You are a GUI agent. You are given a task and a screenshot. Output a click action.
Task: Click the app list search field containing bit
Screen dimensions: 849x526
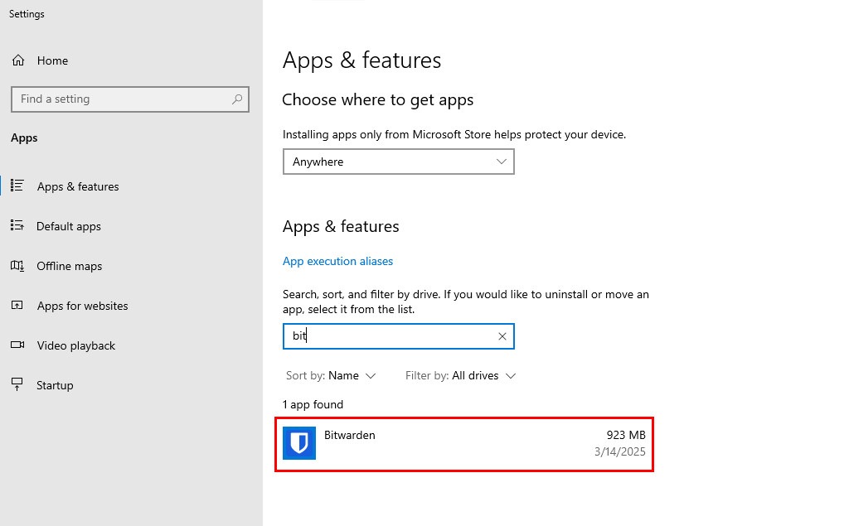398,336
